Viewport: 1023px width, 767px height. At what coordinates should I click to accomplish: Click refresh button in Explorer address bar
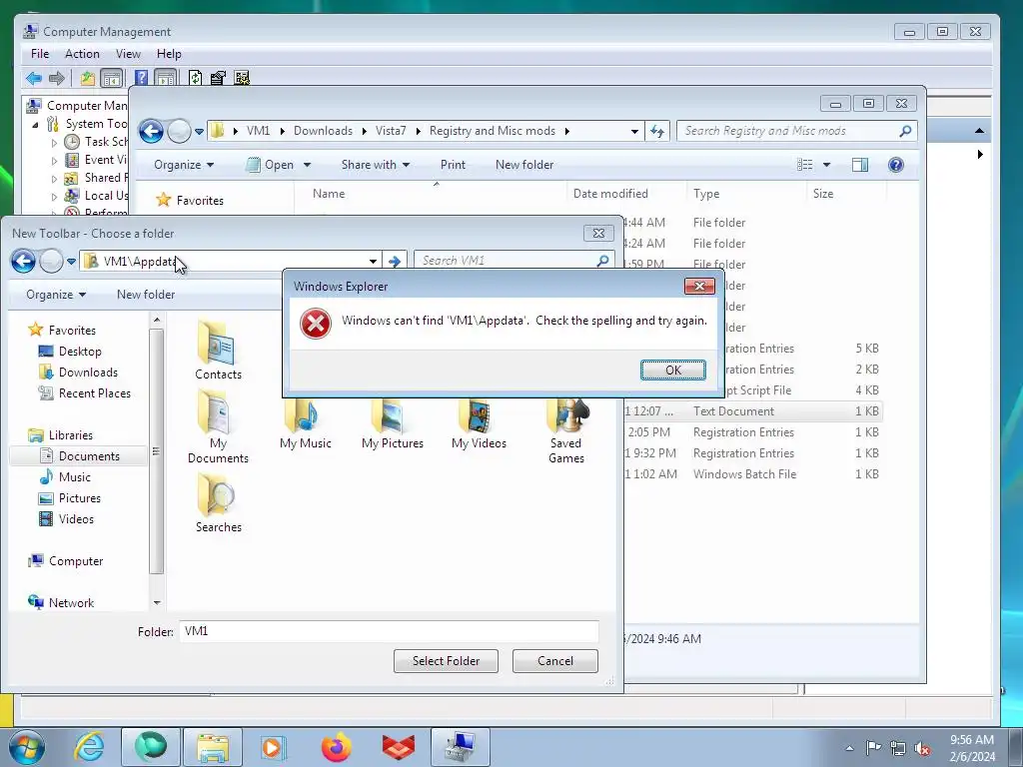tap(657, 131)
